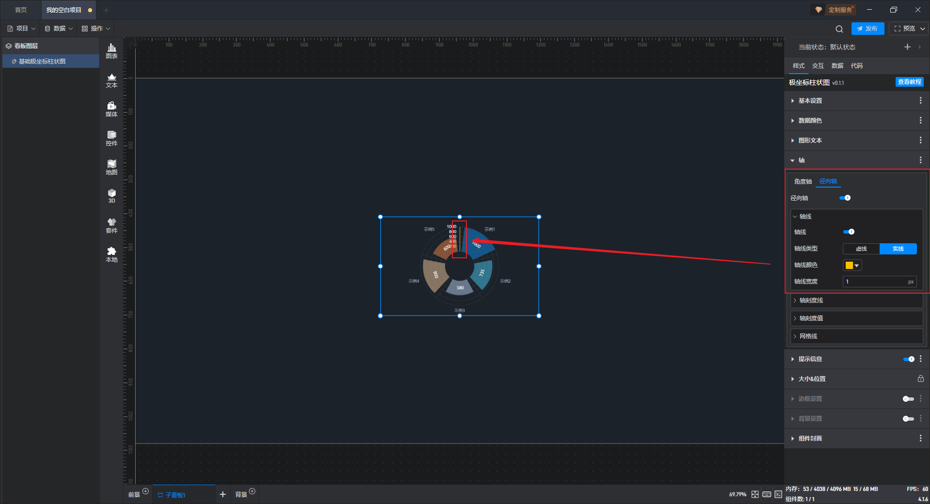Open the 项目 menu

click(x=21, y=29)
